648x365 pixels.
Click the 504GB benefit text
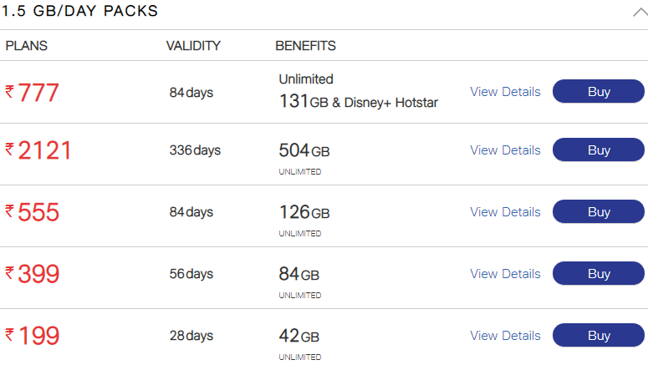coord(304,150)
